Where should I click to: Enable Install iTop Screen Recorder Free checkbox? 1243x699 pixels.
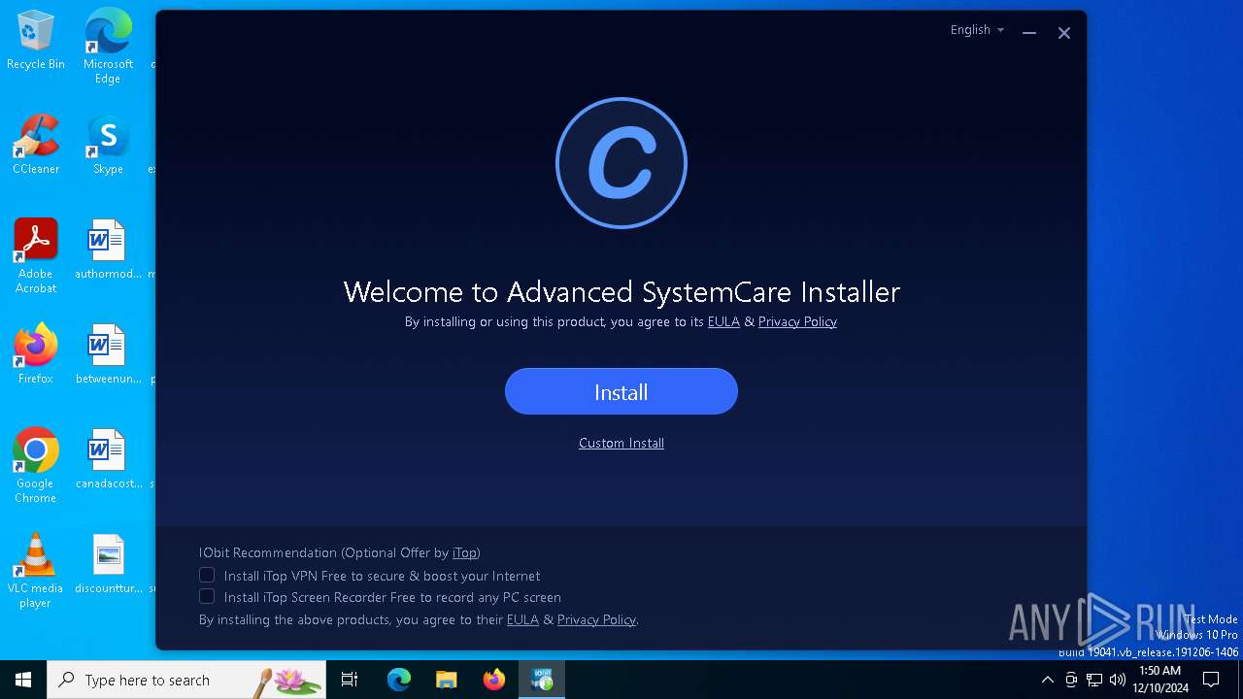click(x=207, y=596)
